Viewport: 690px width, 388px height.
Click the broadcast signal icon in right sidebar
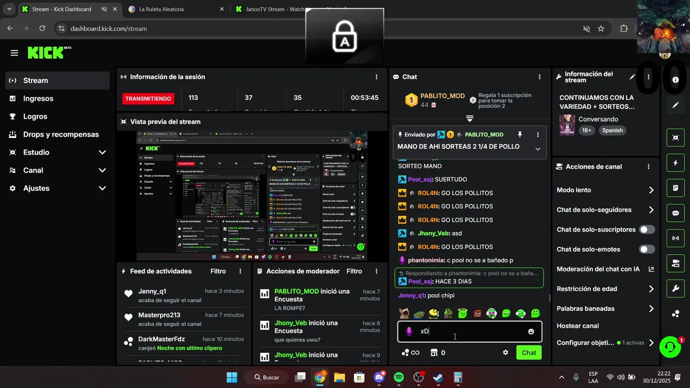click(675, 238)
